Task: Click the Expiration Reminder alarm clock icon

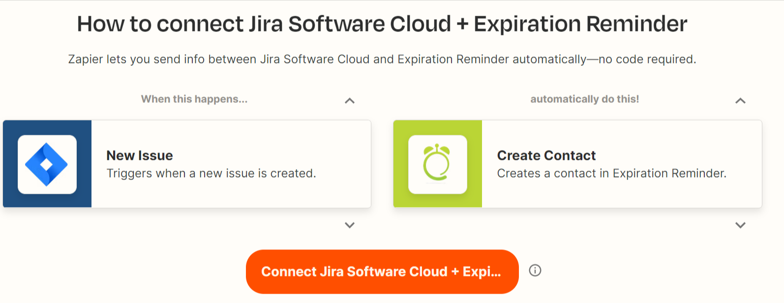Action: [x=437, y=163]
